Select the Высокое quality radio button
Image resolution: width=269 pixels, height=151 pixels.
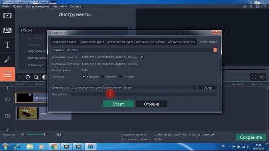pyautogui.click(x=103, y=76)
